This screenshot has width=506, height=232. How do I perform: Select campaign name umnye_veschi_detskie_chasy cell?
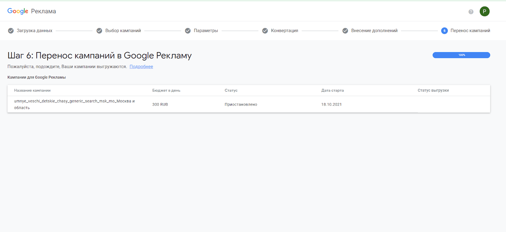74,104
